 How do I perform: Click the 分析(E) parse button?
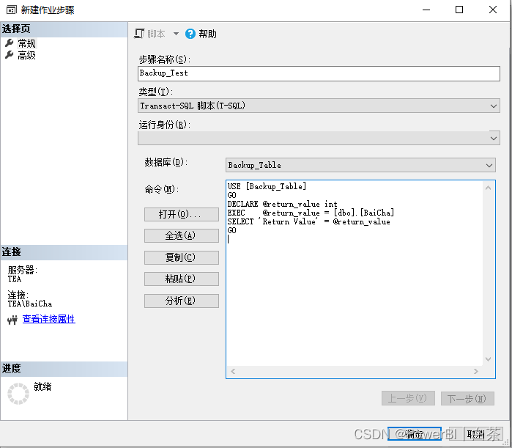coord(182,301)
